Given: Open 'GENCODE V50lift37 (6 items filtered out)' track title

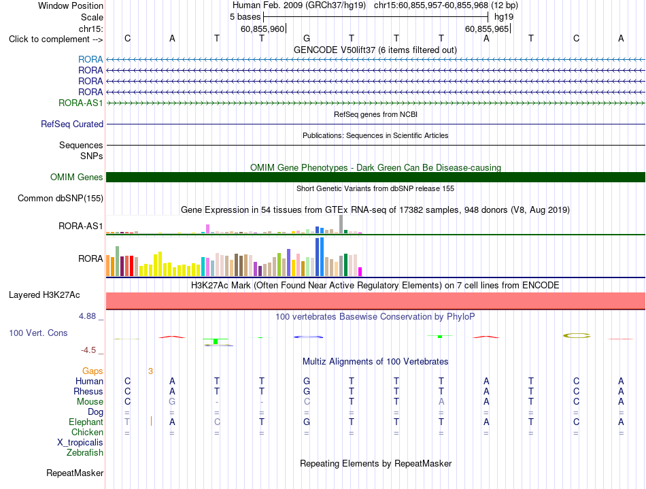Looking at the screenshot, I should (375, 50).
